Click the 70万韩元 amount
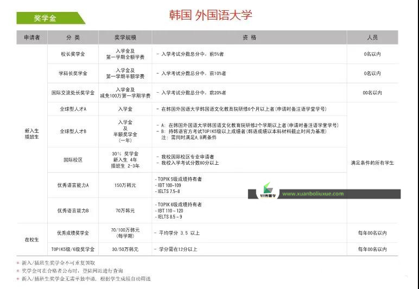The width and height of the screenshot is (419, 289). tap(125, 210)
